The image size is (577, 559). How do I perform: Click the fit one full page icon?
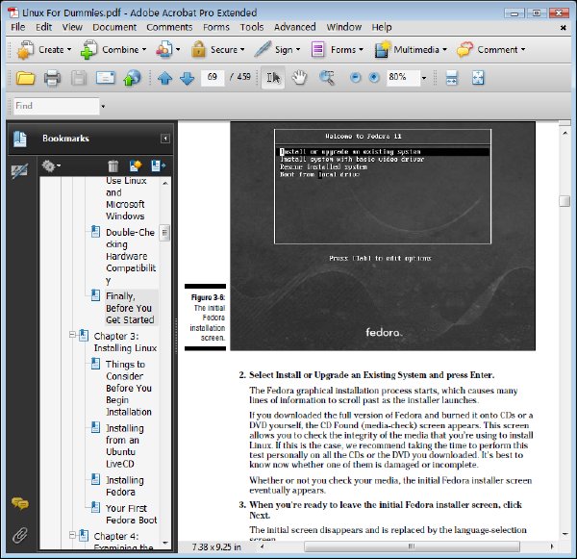click(x=478, y=78)
